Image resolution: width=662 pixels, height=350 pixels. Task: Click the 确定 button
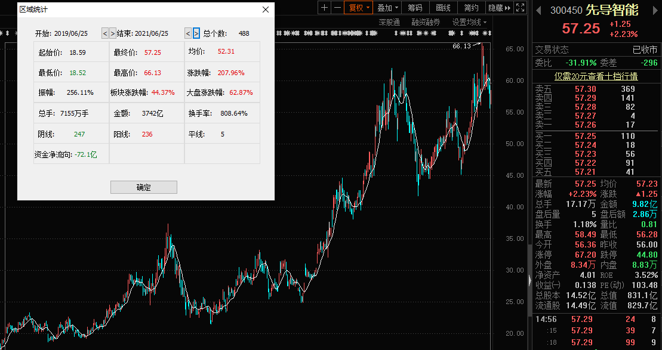click(x=144, y=187)
